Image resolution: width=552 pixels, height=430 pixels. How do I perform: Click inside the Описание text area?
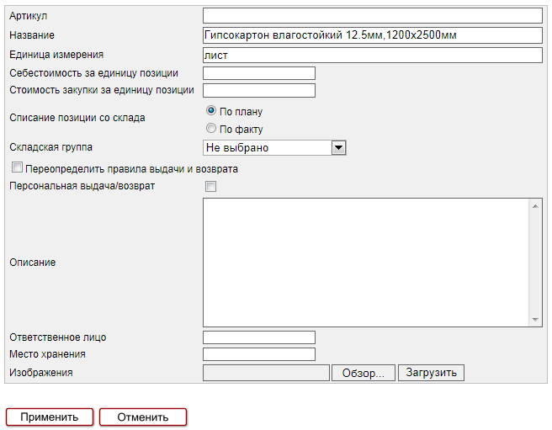365,263
